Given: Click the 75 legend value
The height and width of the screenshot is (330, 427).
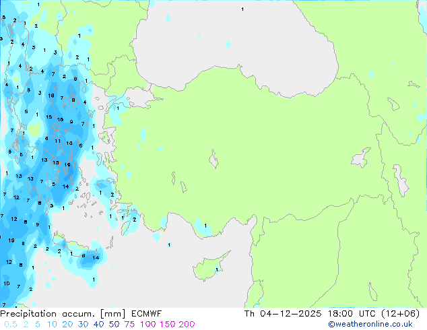Looking at the screenshot, I should (129, 325).
